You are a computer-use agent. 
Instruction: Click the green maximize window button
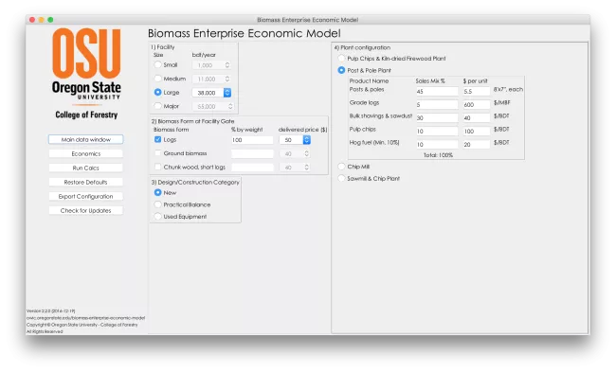(50, 20)
